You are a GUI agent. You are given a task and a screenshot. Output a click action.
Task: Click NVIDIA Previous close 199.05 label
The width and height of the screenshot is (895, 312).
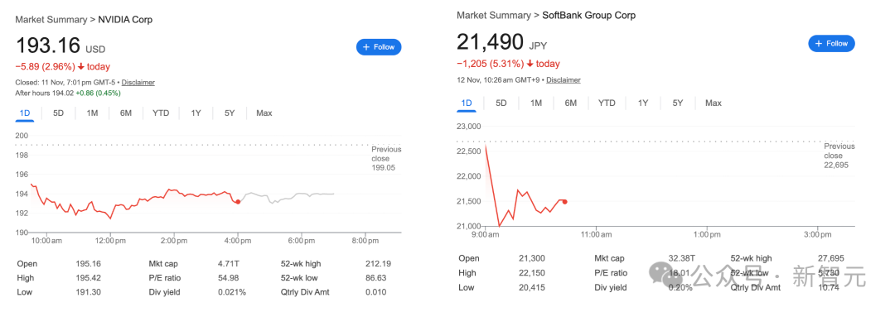point(386,159)
